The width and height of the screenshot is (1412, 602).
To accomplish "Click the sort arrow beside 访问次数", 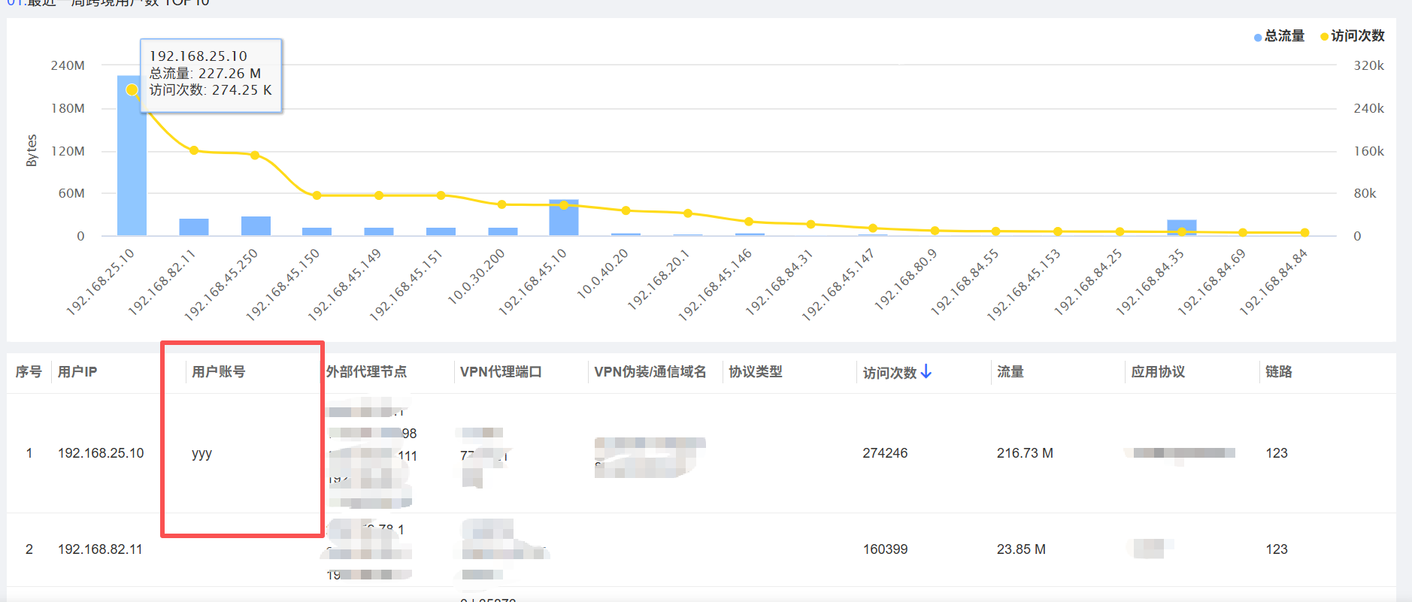I will click(x=926, y=371).
